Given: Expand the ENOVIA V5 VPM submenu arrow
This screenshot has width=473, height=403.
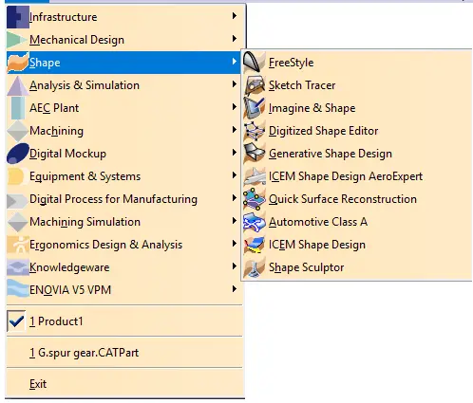Looking at the screenshot, I should 235,289.
